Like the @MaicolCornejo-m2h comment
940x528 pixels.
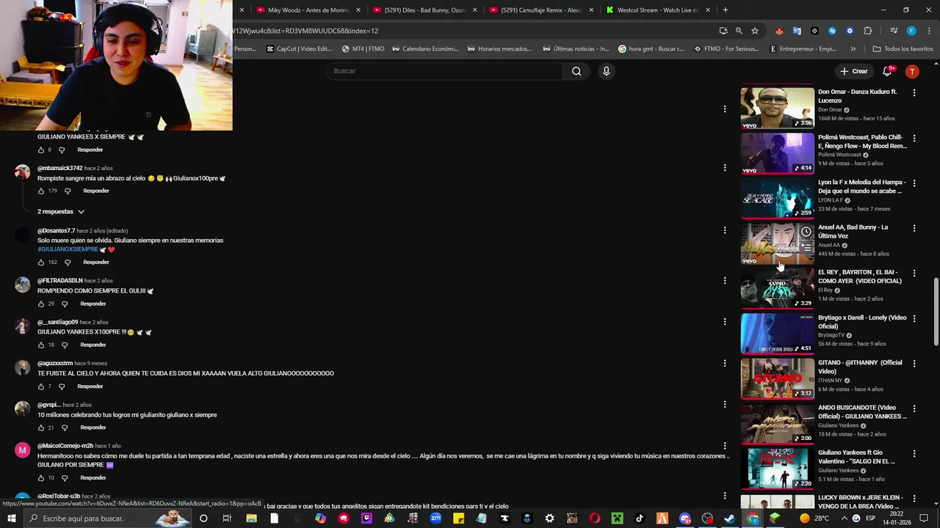[x=41, y=477]
